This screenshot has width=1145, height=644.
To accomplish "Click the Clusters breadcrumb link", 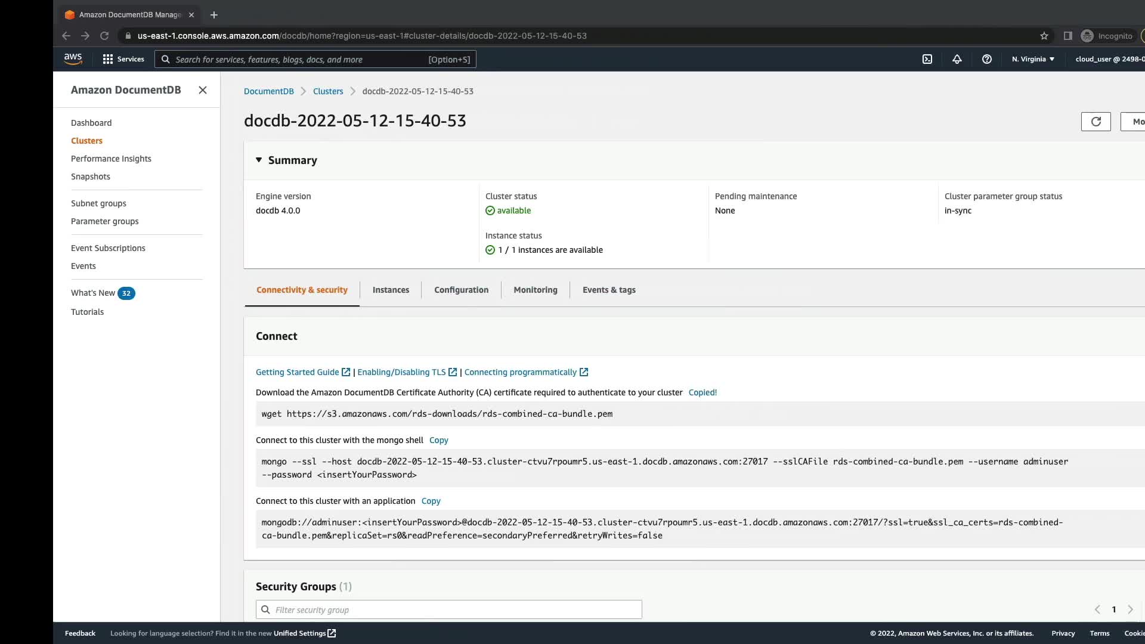I will point(328,91).
